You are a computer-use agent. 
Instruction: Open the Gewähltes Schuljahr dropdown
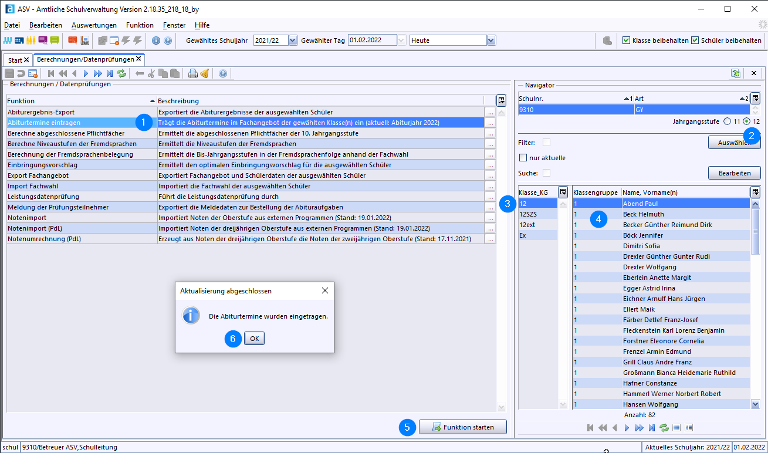pos(293,40)
